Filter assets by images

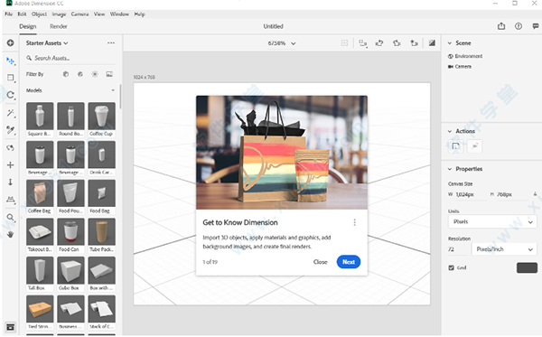click(109, 74)
